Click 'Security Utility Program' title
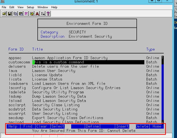The height and width of the screenshot is (138, 177). [58, 92]
